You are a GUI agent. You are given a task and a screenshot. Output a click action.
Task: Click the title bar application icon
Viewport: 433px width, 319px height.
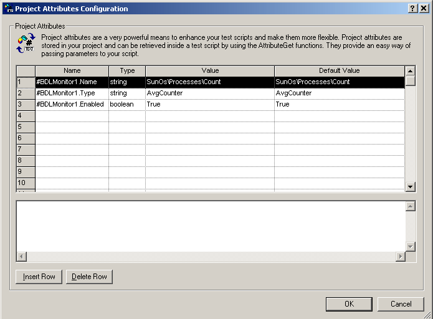[x=7, y=9]
